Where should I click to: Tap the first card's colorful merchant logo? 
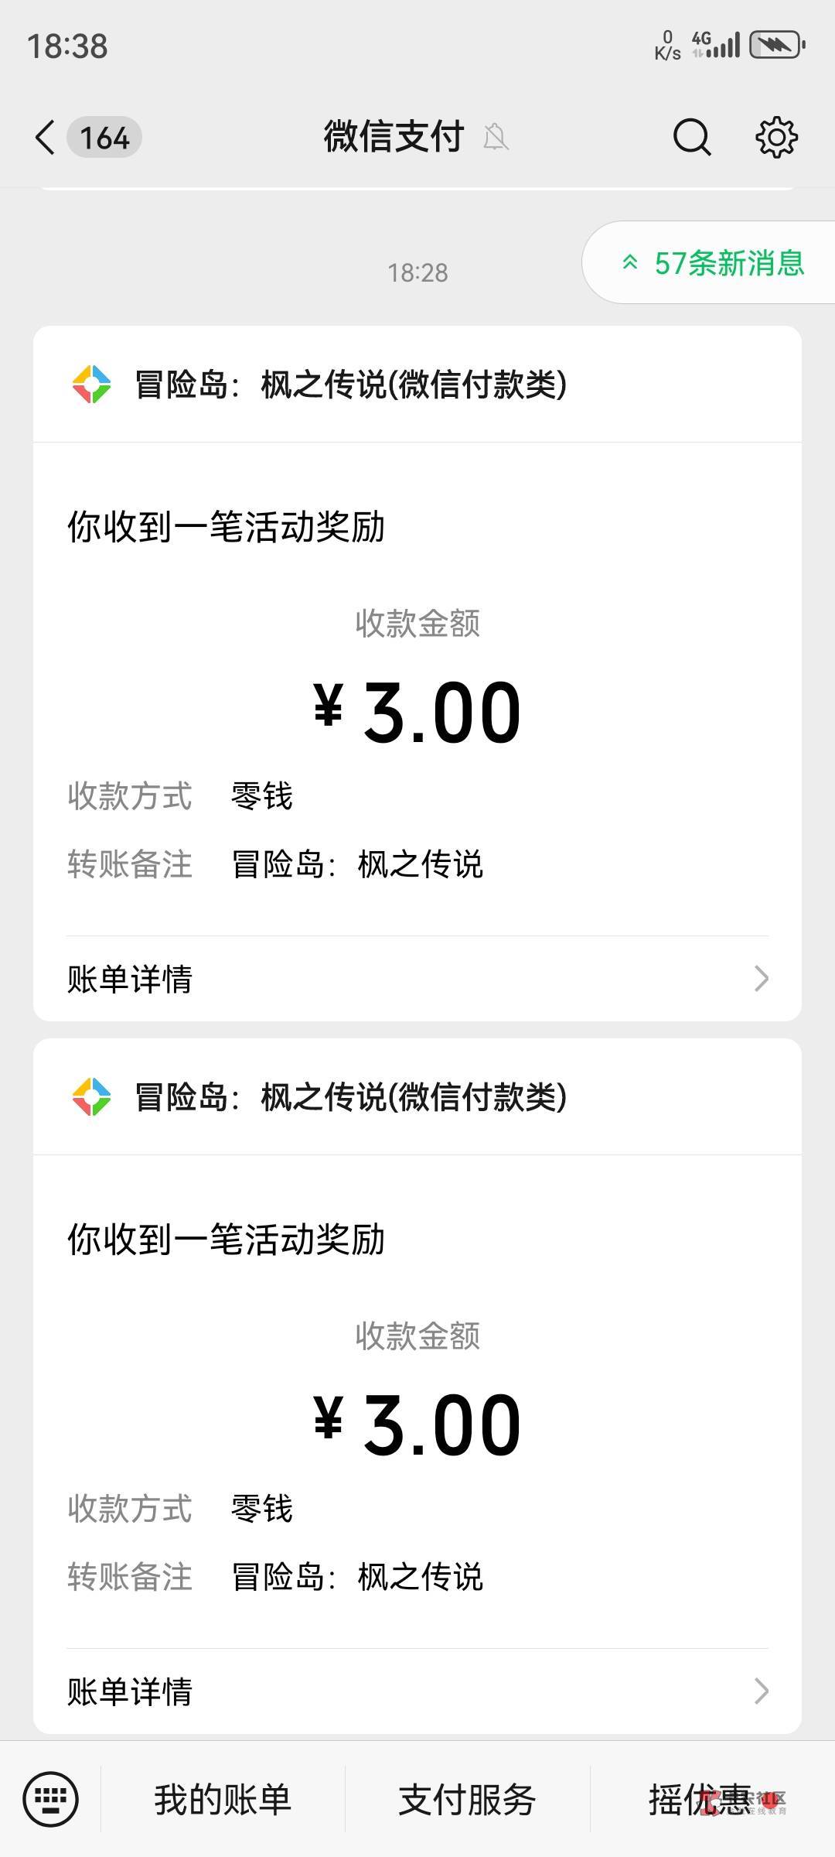click(x=91, y=385)
